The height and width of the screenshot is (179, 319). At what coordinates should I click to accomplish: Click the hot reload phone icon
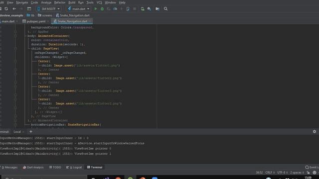click(128, 9)
